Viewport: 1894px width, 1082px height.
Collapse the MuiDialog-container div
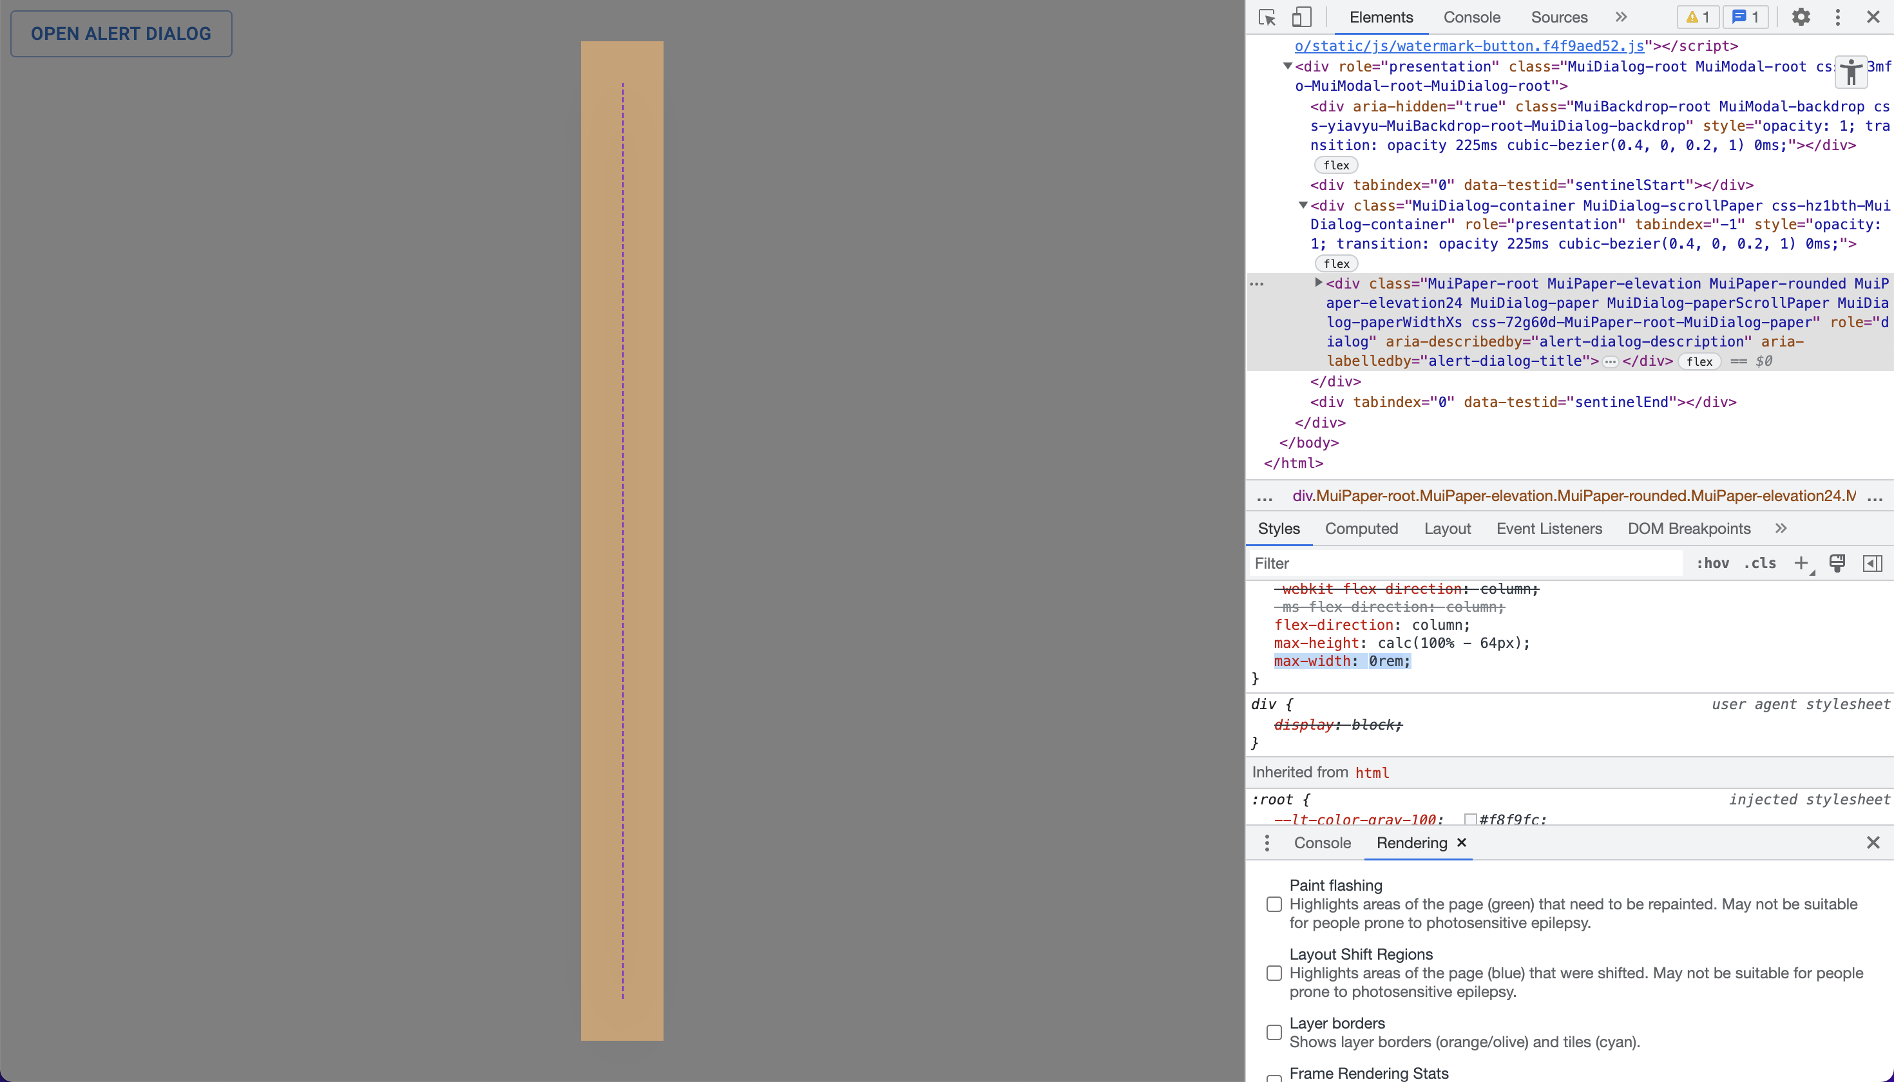(x=1304, y=205)
